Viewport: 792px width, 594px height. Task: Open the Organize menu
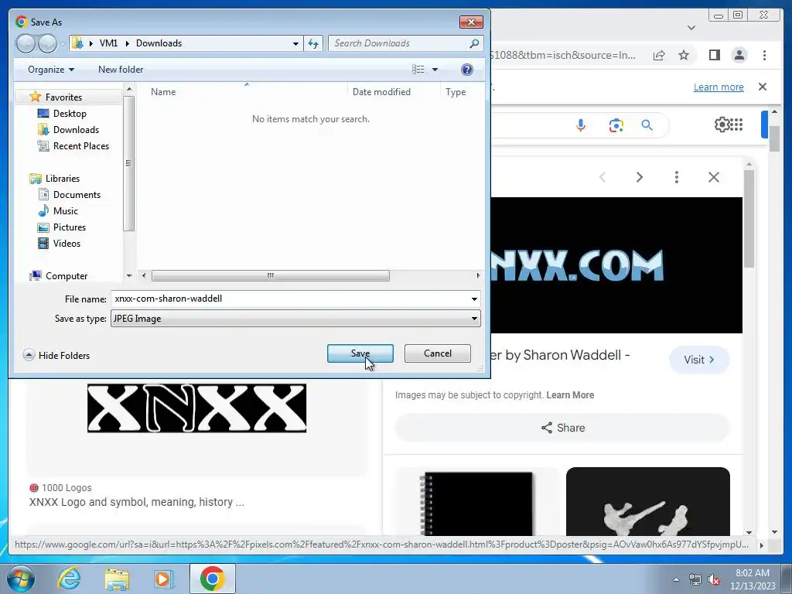click(x=51, y=69)
